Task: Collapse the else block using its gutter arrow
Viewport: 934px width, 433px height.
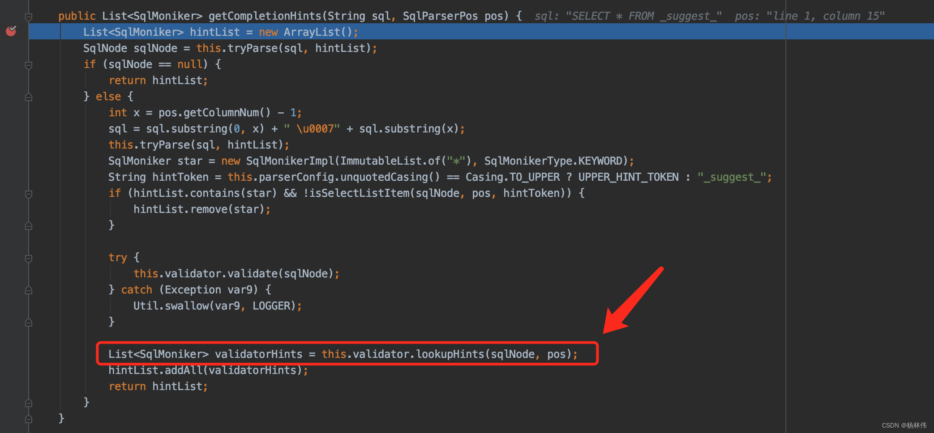Action: click(29, 96)
